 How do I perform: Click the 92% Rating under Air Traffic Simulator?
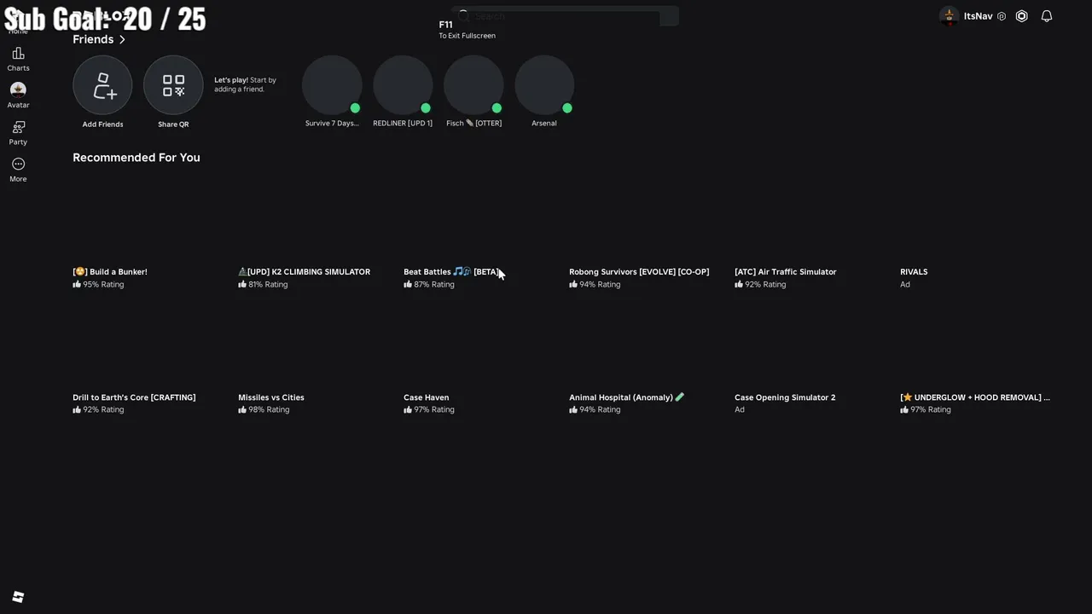point(760,285)
